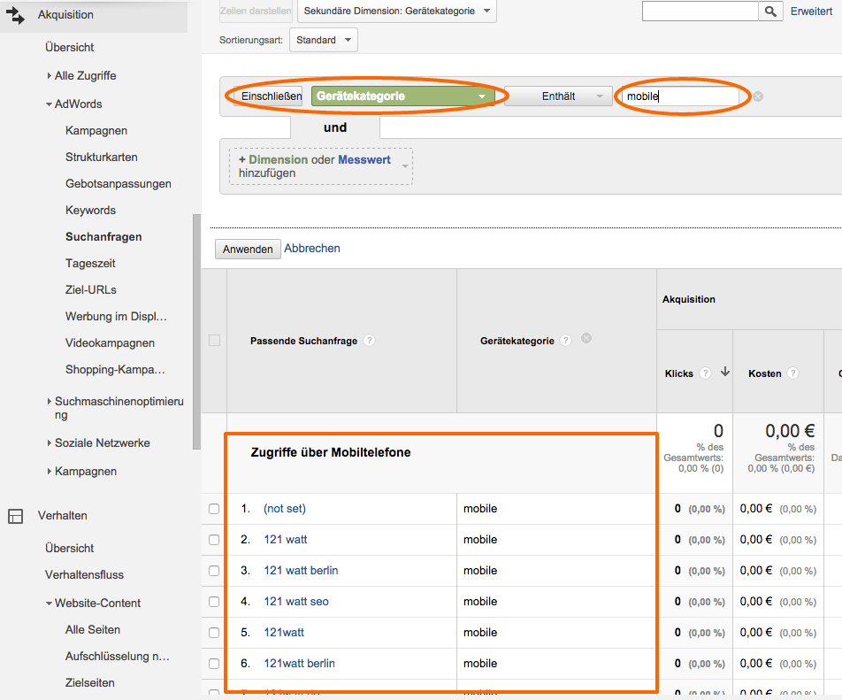This screenshot has height=700, width=842.
Task: Click the Akquisition arrows icon in sidebar
Action: (15, 15)
